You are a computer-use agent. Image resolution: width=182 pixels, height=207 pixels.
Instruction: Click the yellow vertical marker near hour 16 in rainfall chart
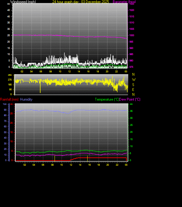tap(88, 159)
